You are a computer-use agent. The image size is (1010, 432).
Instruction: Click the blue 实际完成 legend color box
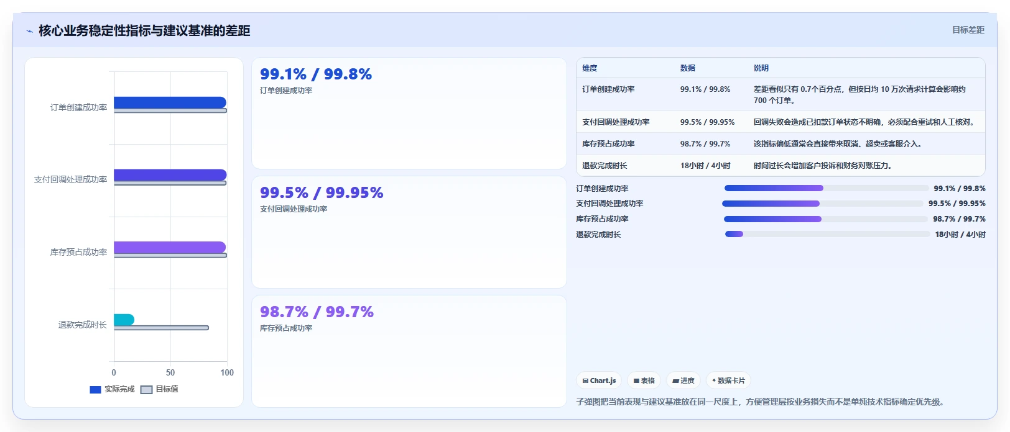(x=95, y=390)
